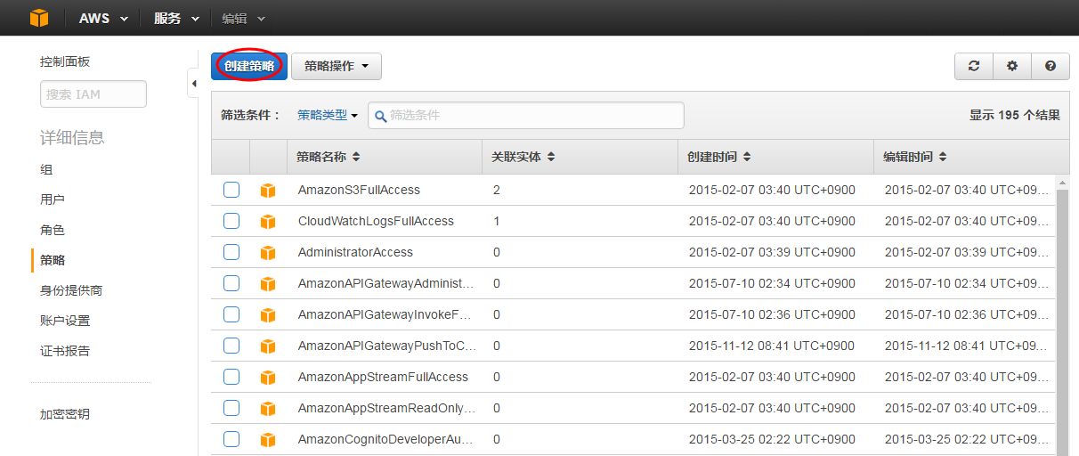The width and height of the screenshot is (1079, 456).
Task: Open the AdministratorAccess policy name
Action: (x=355, y=252)
